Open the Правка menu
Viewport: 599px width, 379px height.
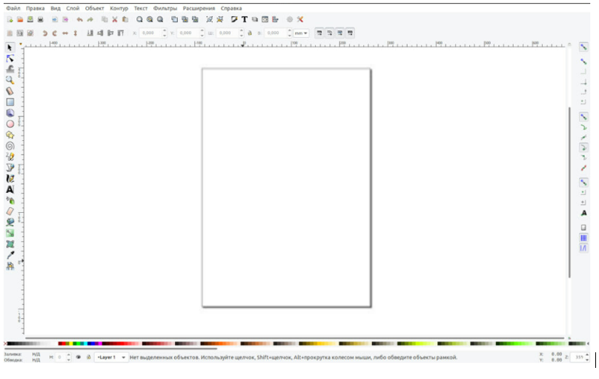[35, 8]
